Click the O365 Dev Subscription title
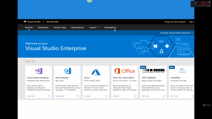This screenshot has height=119, width=212. tap(124, 78)
